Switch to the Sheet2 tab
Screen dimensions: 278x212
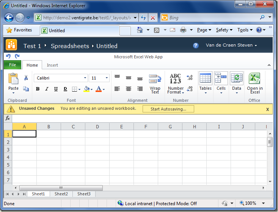(x=61, y=194)
